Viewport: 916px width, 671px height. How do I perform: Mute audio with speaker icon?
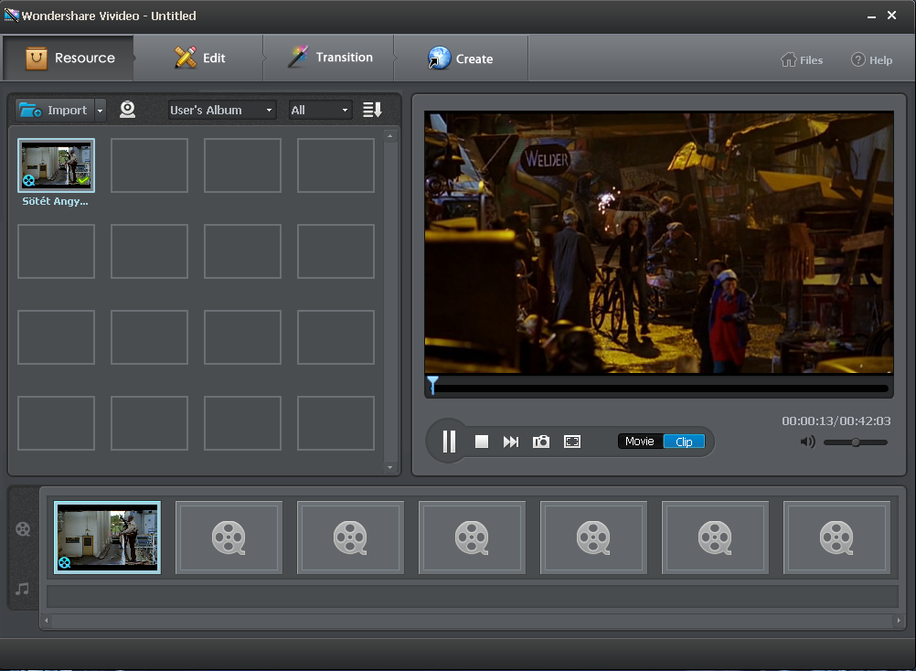(807, 442)
